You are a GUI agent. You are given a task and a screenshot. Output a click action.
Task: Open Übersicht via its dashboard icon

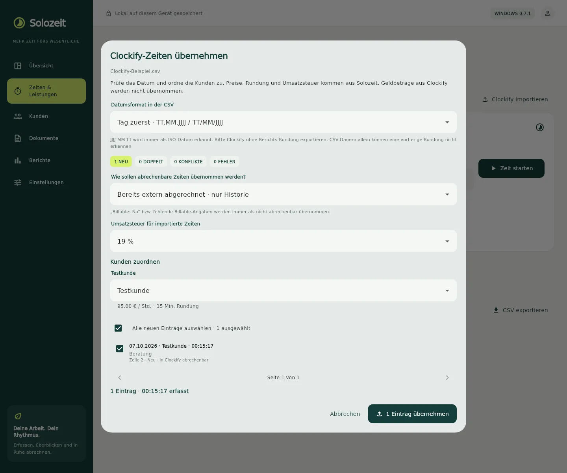click(18, 66)
